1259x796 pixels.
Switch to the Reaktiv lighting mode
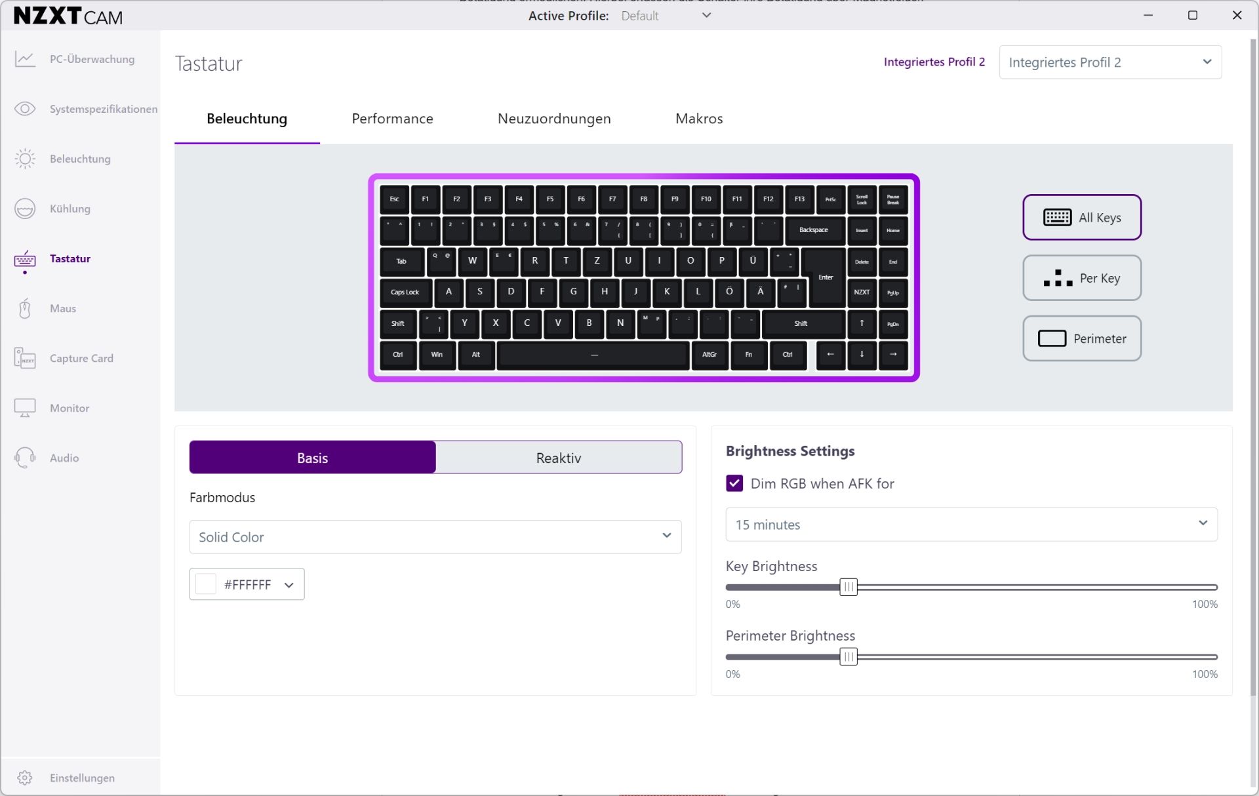(559, 458)
